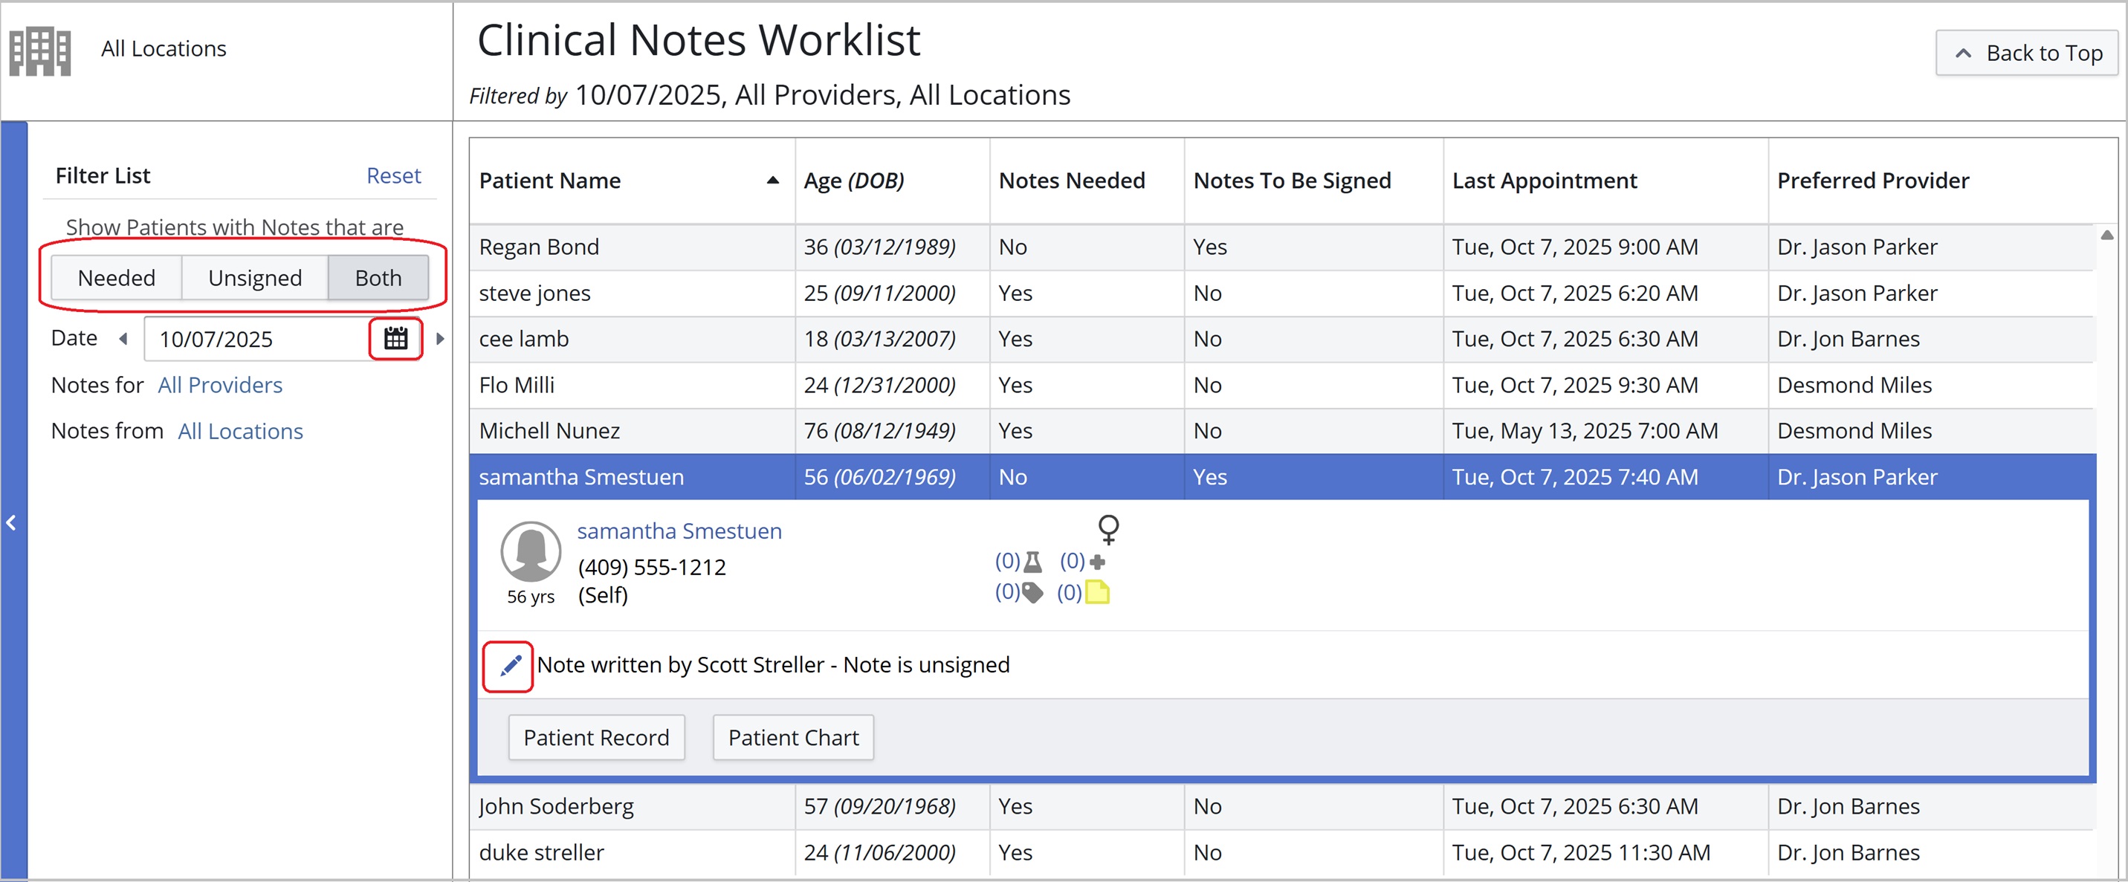
Task: Click the yellow sticky note icon
Action: click(1096, 592)
